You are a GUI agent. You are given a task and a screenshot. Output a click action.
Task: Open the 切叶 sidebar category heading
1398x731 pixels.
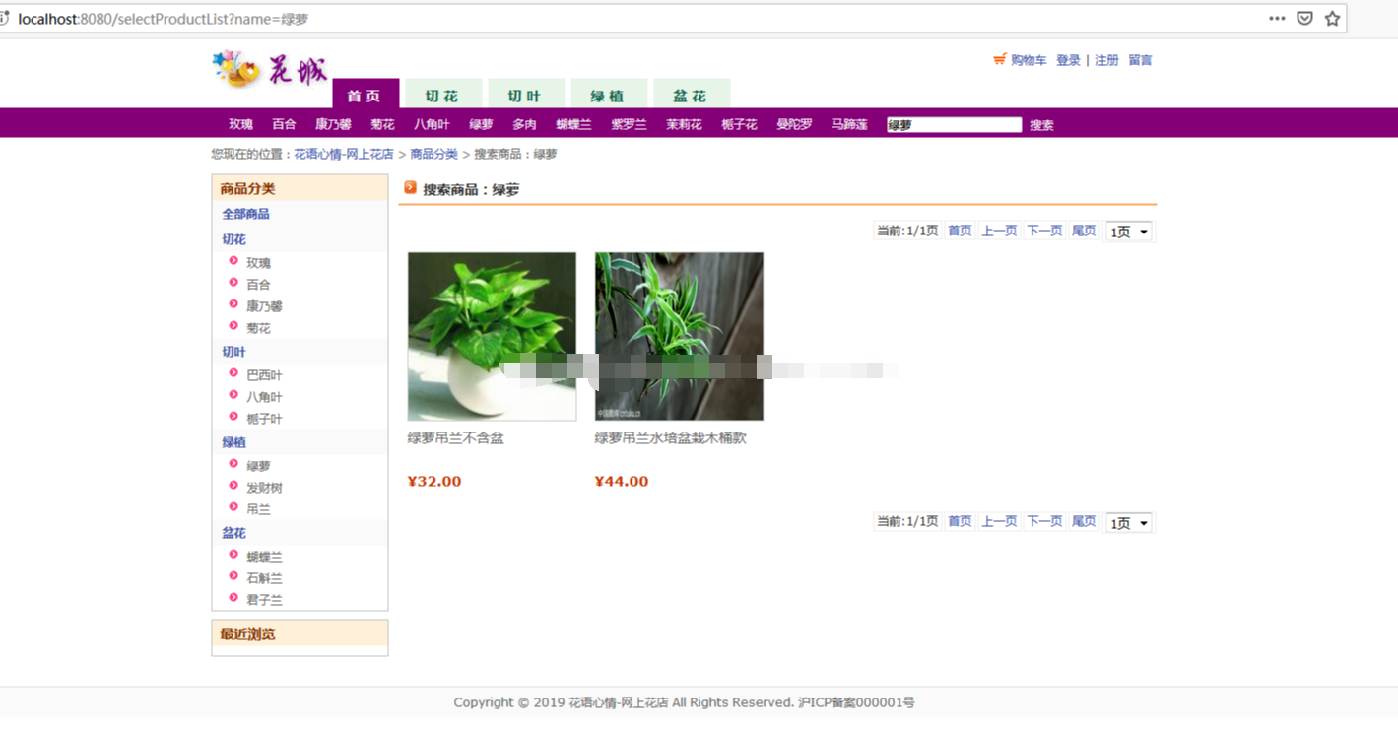pos(233,352)
